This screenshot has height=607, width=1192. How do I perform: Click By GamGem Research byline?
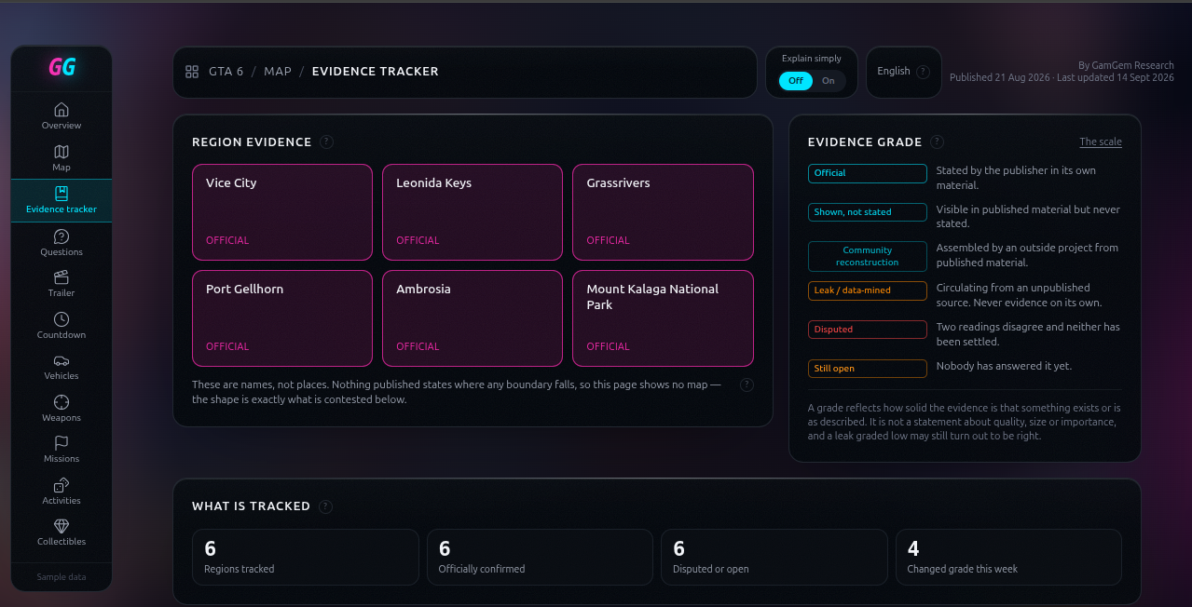point(1126,65)
